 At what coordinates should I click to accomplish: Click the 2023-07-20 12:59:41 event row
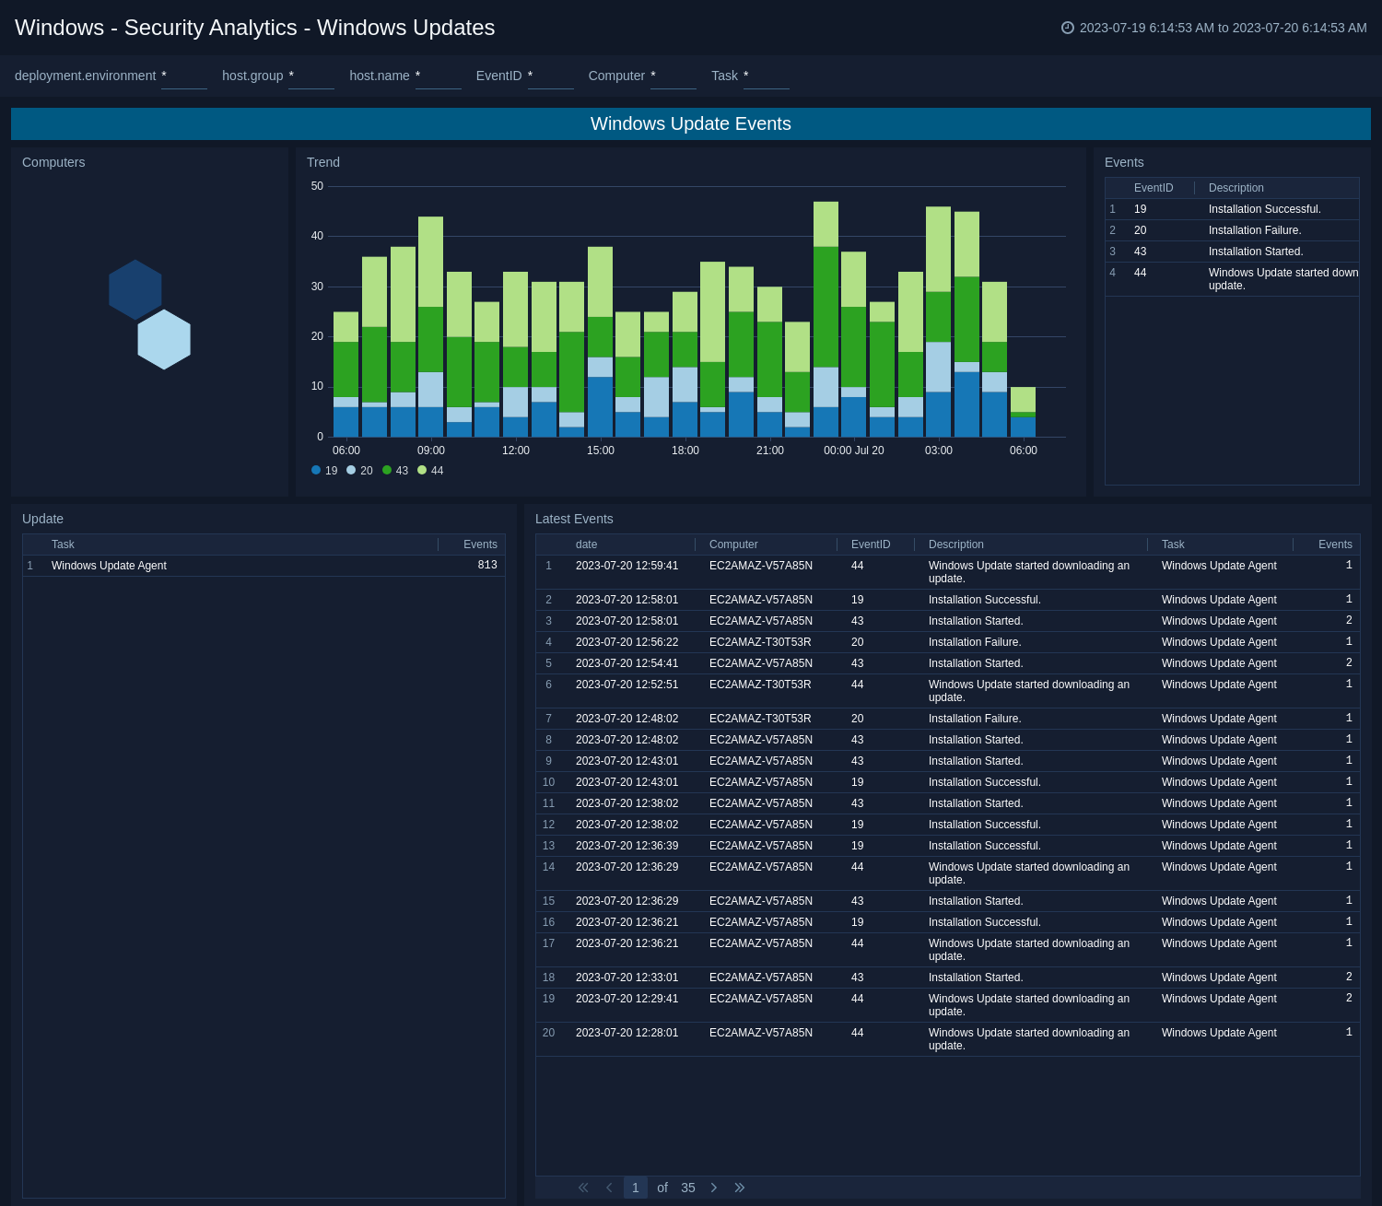point(947,572)
